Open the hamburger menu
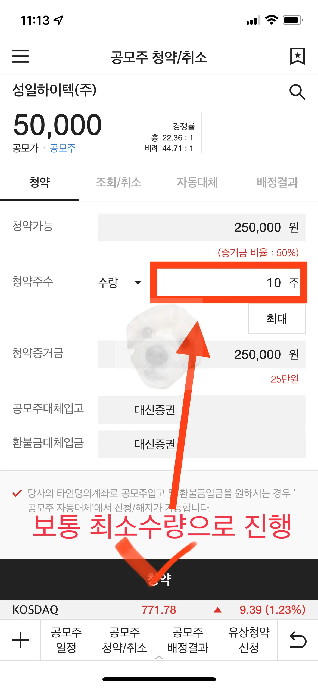Screen dimensions: 318x688 click(20, 57)
